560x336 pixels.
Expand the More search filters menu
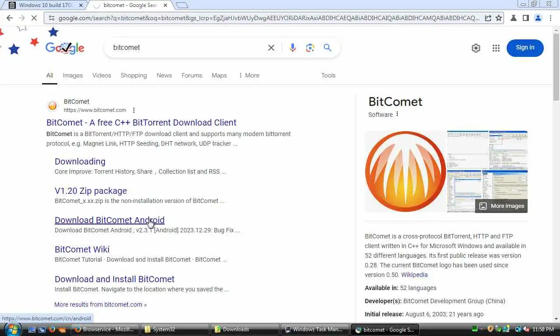(248, 75)
